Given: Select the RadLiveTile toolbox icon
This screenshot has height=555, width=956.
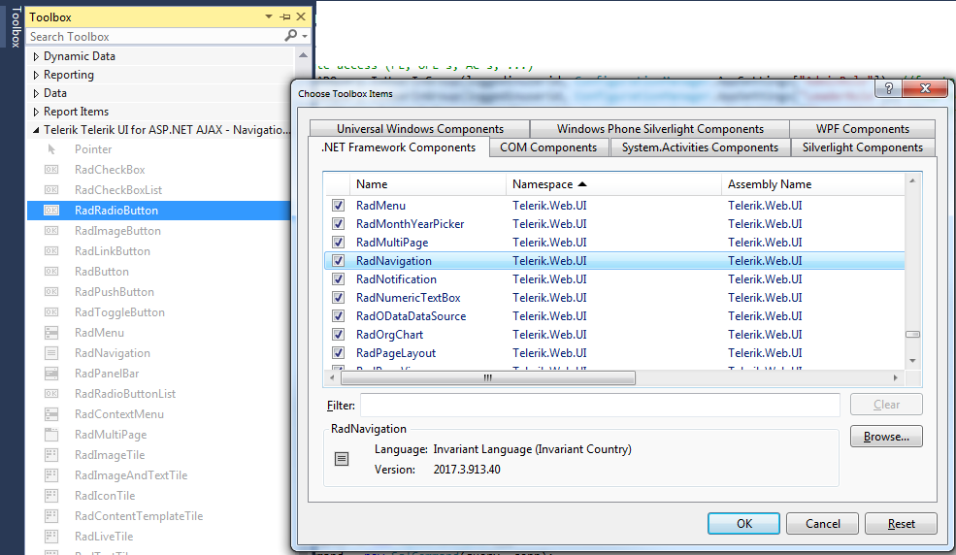Looking at the screenshot, I should point(51,537).
